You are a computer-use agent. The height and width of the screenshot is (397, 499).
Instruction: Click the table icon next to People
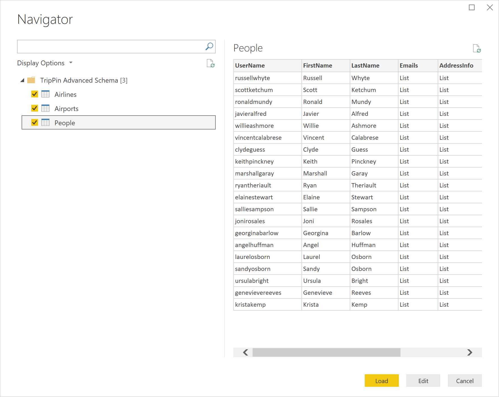45,122
